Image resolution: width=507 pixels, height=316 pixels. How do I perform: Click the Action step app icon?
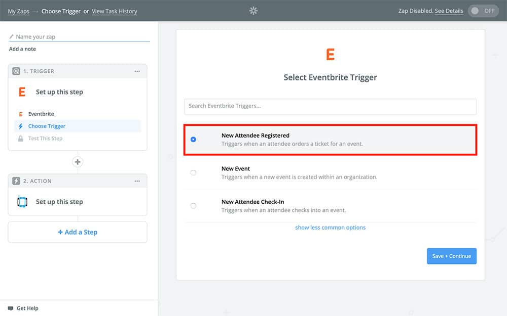tap(22, 202)
